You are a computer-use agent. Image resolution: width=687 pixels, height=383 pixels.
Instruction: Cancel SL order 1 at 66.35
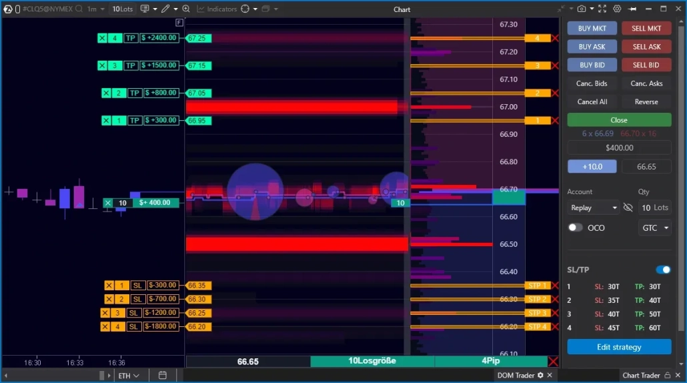[109, 286]
